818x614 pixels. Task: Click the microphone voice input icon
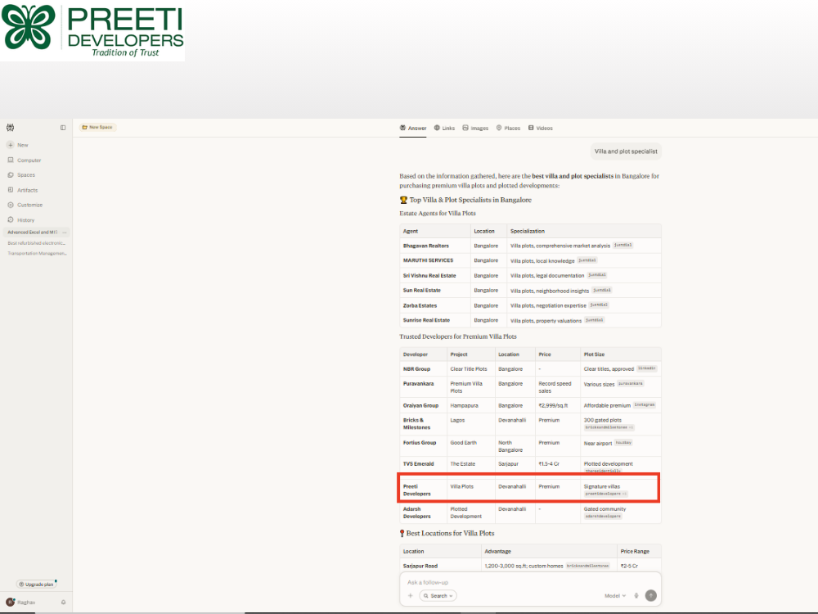[636, 596]
